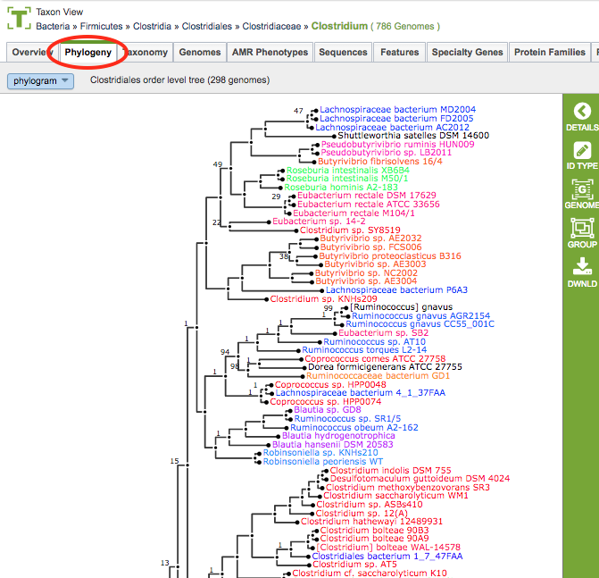This screenshot has height=578, width=599.
Task: Select Coprococcus comes ATCC 27758
Action: coord(375,359)
